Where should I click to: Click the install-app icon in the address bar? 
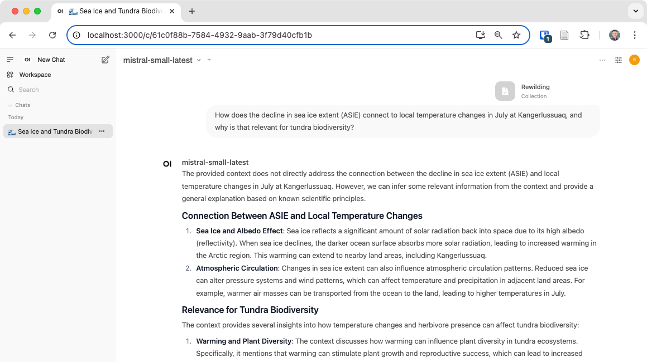[x=480, y=35]
